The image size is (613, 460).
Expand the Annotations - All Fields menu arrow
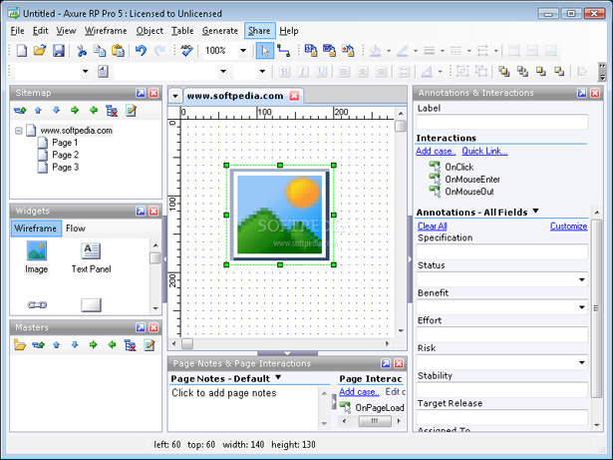535,211
